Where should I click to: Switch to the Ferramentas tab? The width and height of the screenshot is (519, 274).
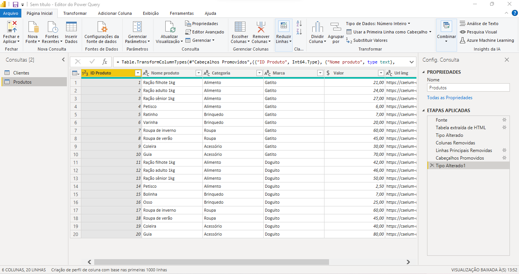coord(182,13)
